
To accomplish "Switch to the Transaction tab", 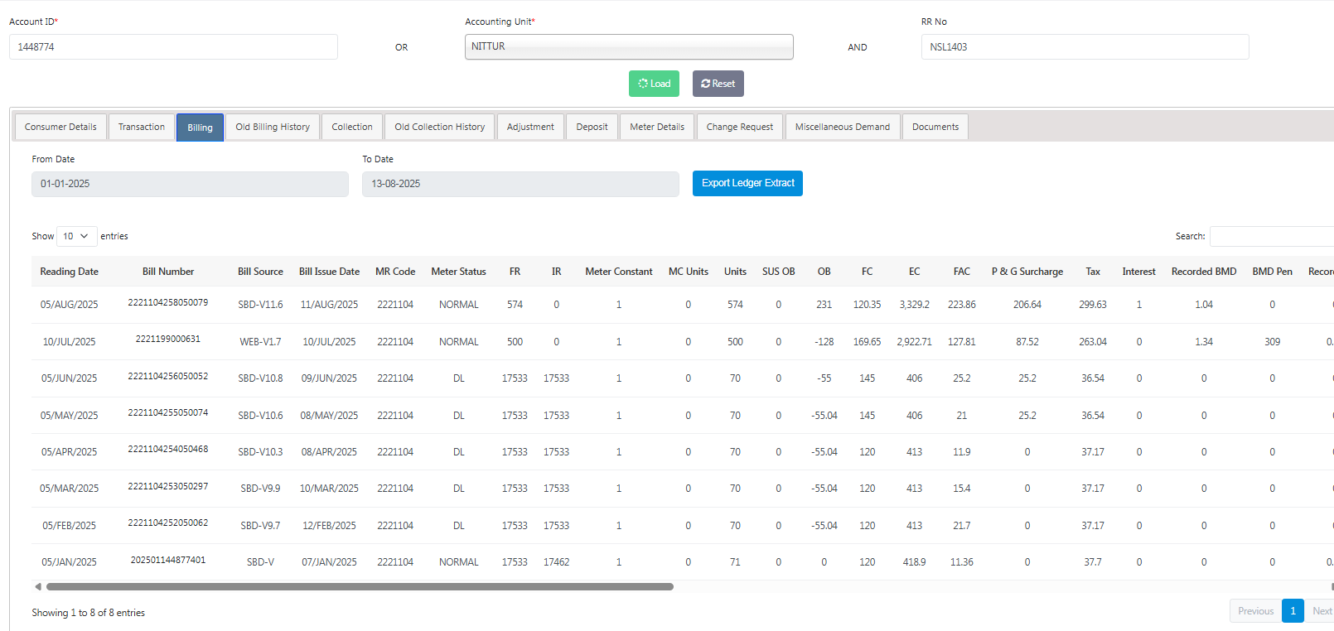I will tap(141, 127).
